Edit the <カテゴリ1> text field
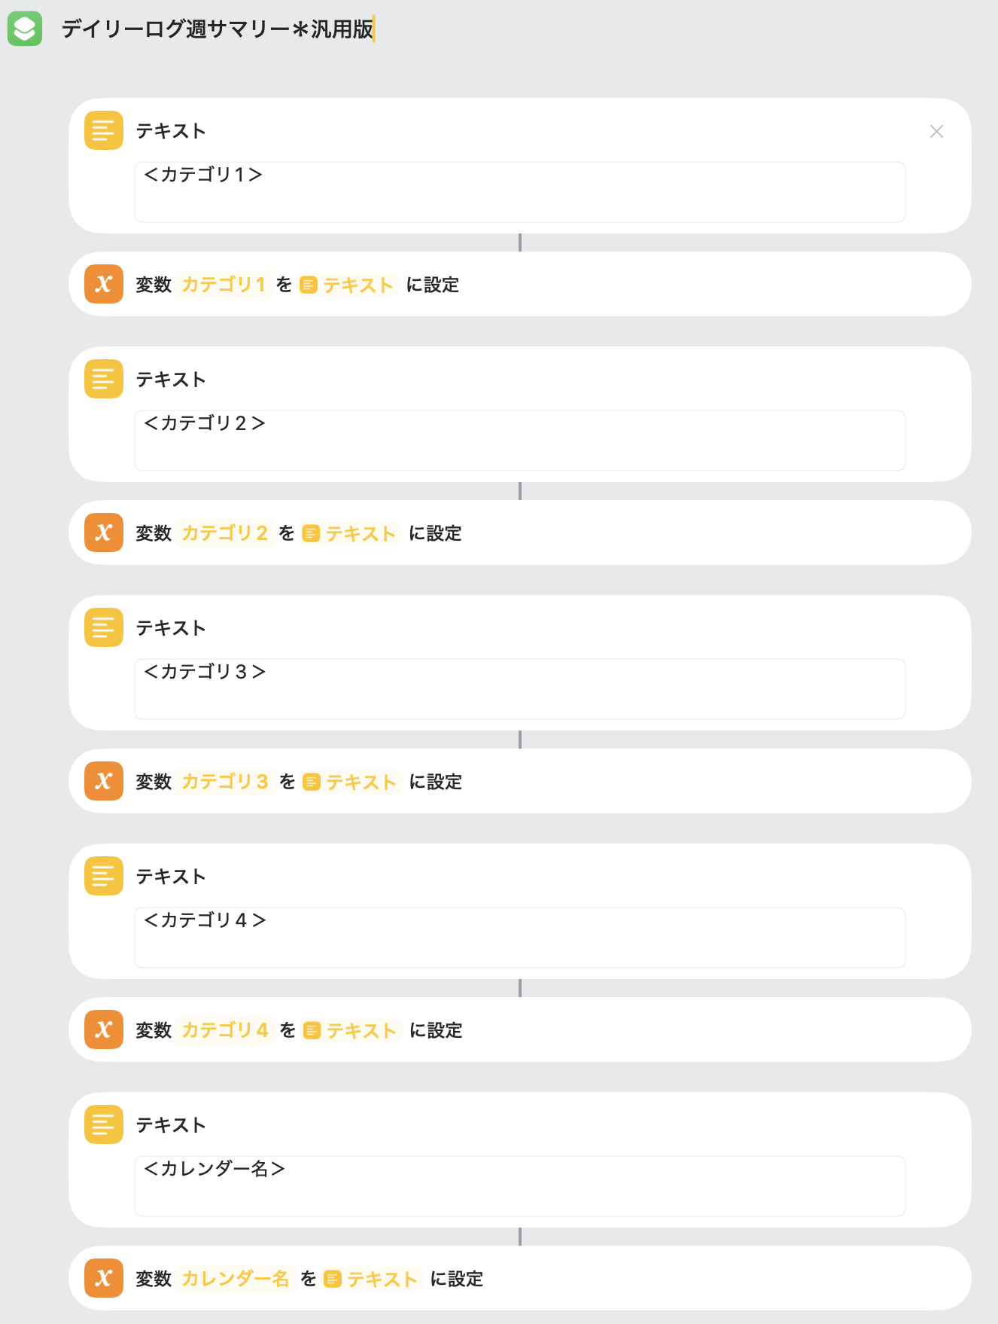This screenshot has width=998, height=1324. [519, 191]
